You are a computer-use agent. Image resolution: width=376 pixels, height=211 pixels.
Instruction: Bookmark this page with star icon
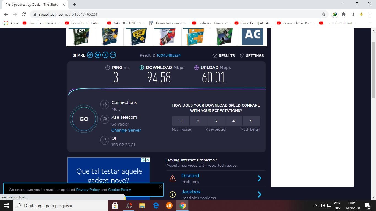click(324, 14)
